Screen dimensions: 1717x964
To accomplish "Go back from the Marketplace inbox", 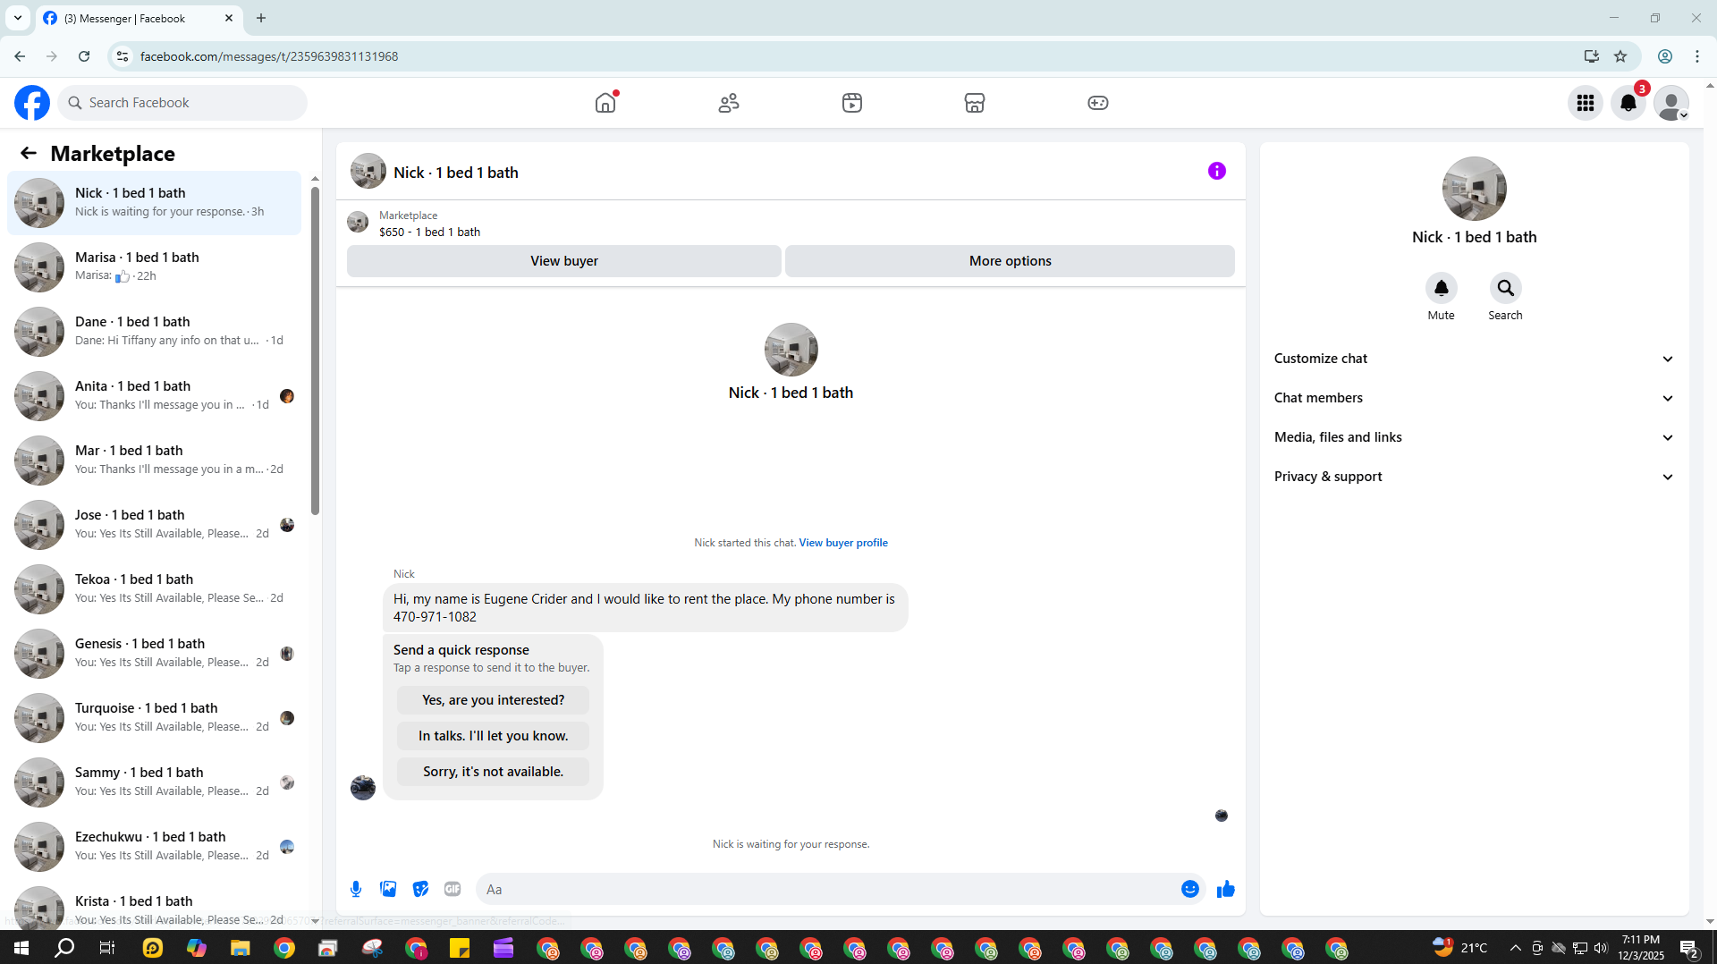I will (29, 153).
